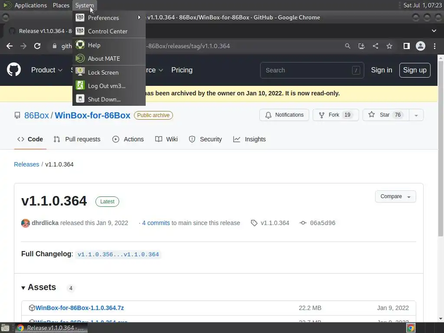444x333 pixels.
Task: Click the 4 commits link
Action: (156, 223)
